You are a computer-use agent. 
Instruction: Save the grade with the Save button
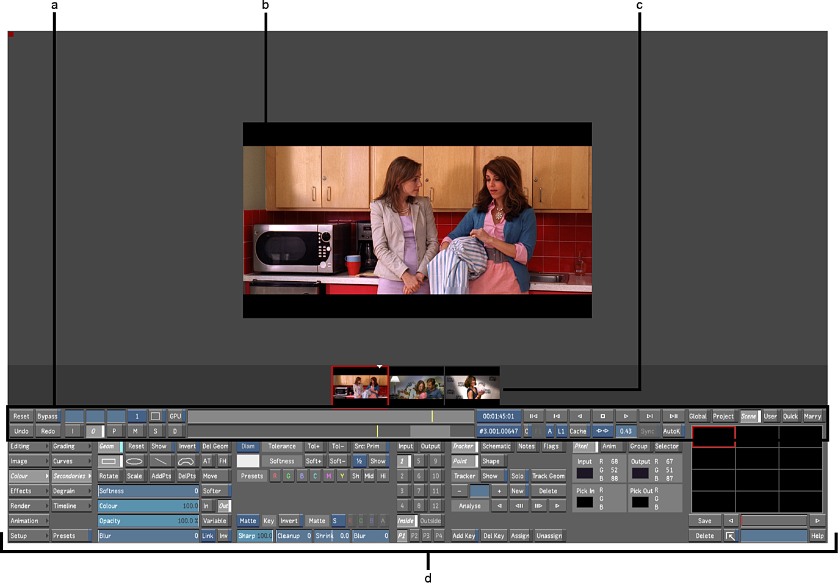pyautogui.click(x=705, y=521)
